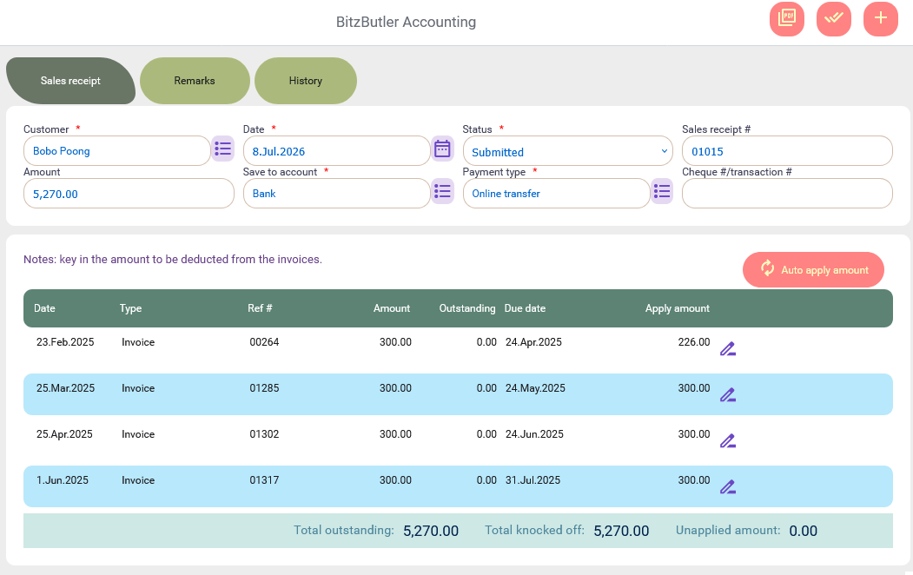Click the Ref # column header
The height and width of the screenshot is (575, 913).
pyautogui.click(x=260, y=308)
